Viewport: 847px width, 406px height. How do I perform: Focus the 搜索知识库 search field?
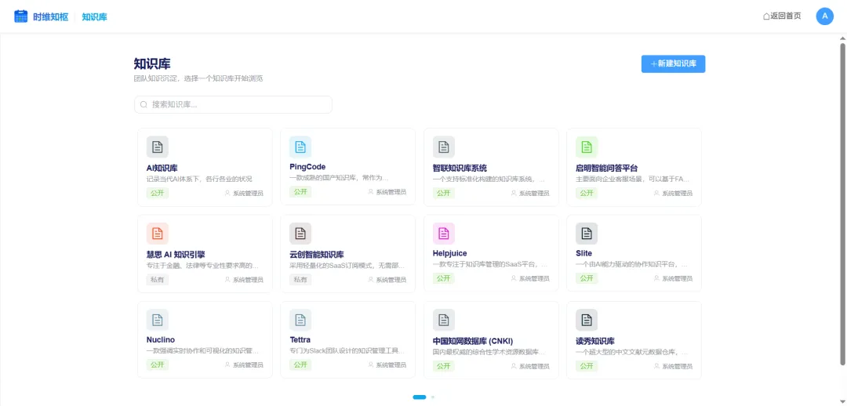(x=233, y=105)
